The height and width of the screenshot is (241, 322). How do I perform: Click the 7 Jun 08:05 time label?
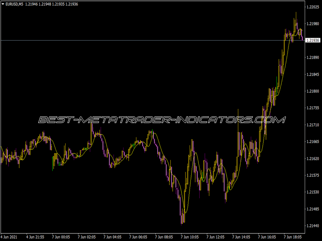point(164,237)
